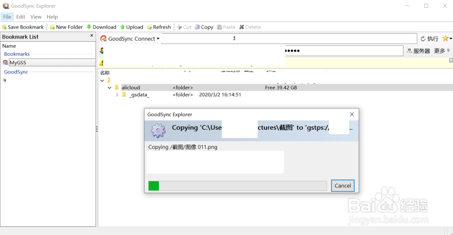This screenshot has width=453, height=235.
Task: Dismiss the yellow warning bar
Action: 451,60
